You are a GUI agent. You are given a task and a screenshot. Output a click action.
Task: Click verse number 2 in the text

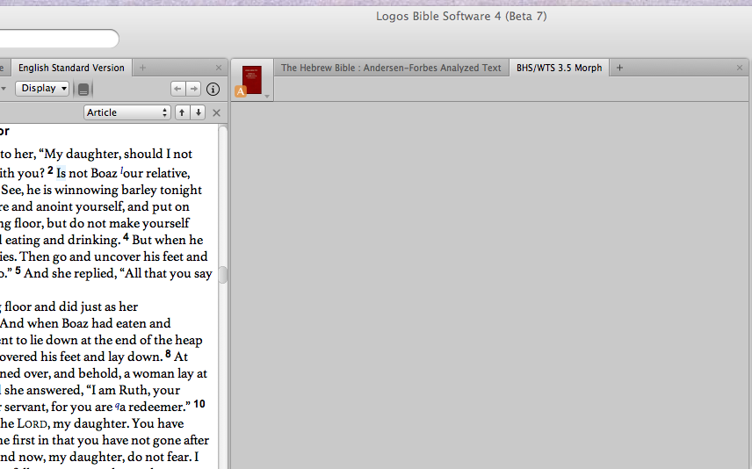pos(50,170)
